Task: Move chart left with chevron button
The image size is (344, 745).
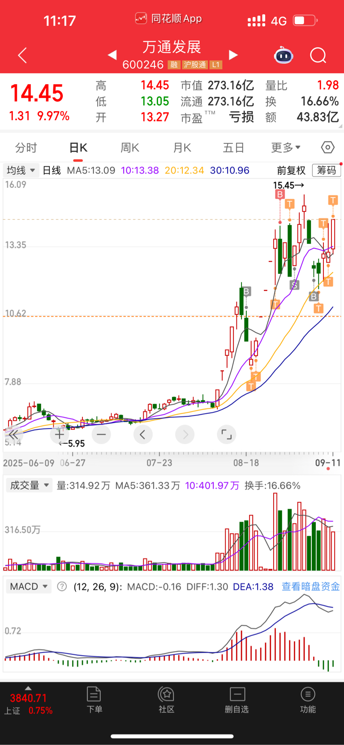Action: pyautogui.click(x=143, y=434)
